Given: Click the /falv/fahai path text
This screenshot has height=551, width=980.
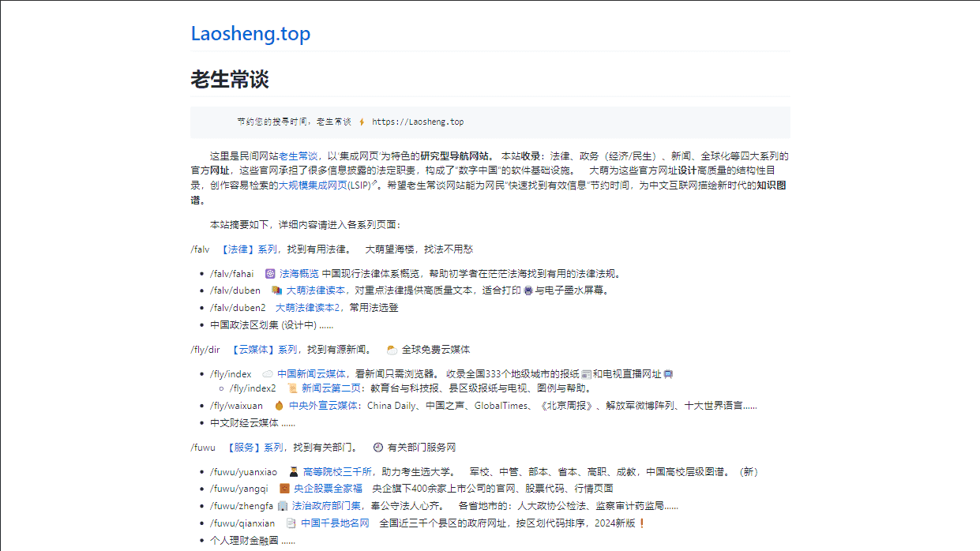Looking at the screenshot, I should 232,274.
